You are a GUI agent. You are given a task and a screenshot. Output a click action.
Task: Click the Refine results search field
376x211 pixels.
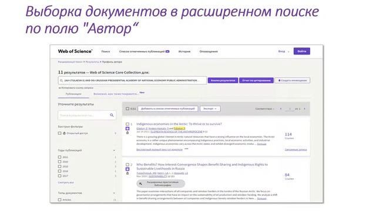coord(87,115)
